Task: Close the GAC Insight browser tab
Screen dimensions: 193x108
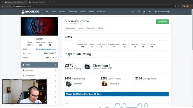Action: point(50,2)
